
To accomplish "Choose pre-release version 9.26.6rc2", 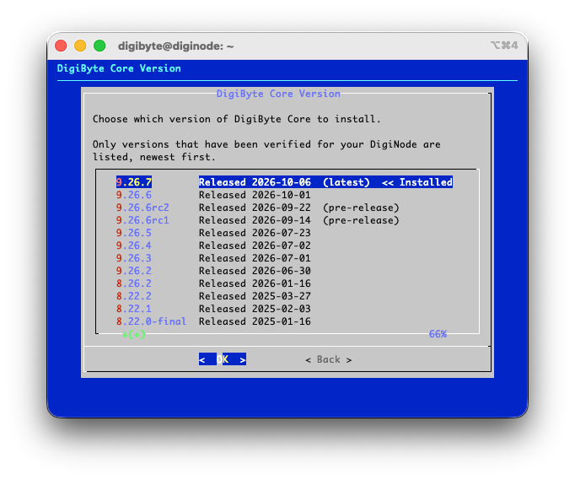I will (x=257, y=208).
